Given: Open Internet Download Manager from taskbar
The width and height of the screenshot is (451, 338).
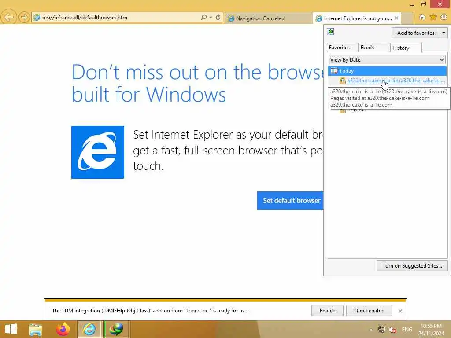Looking at the screenshot, I should (116, 329).
